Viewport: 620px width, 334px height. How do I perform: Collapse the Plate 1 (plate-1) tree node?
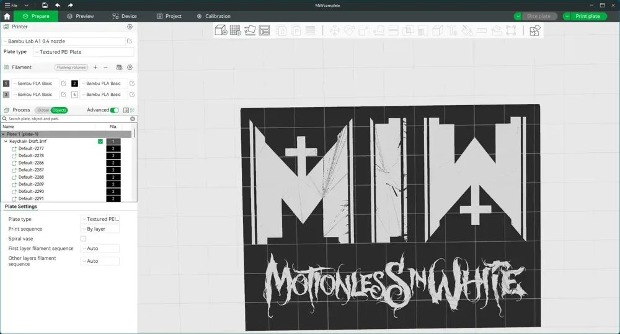pos(3,134)
